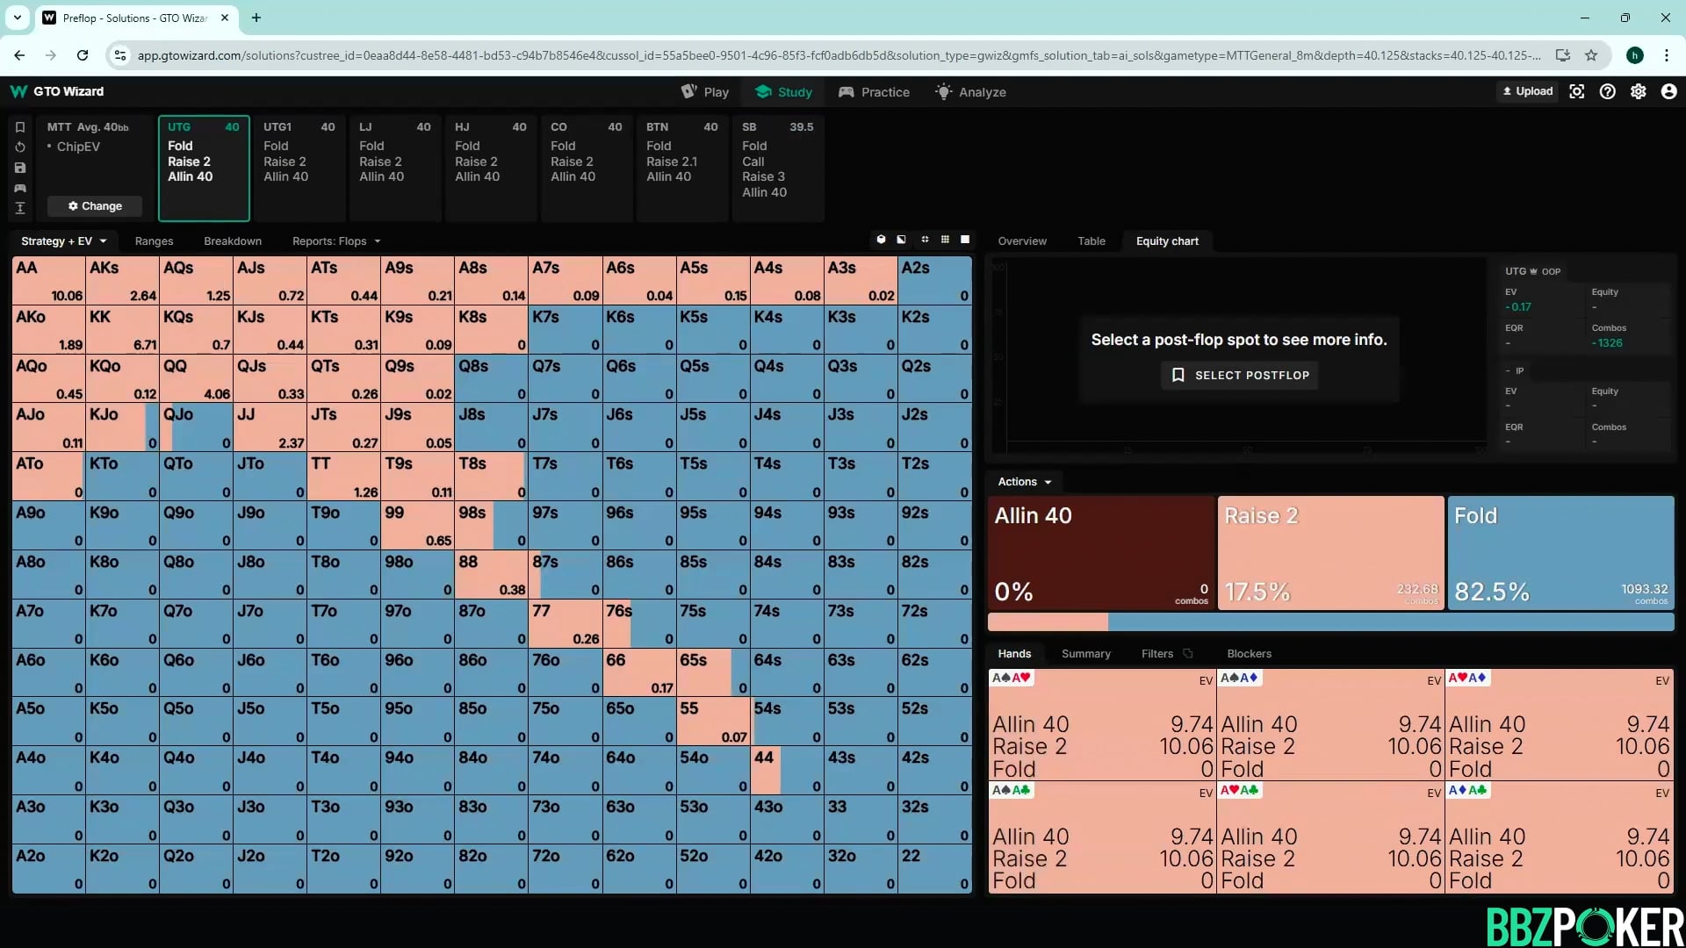
Task: Select the QQ hand cell in matrix
Action: point(196,379)
